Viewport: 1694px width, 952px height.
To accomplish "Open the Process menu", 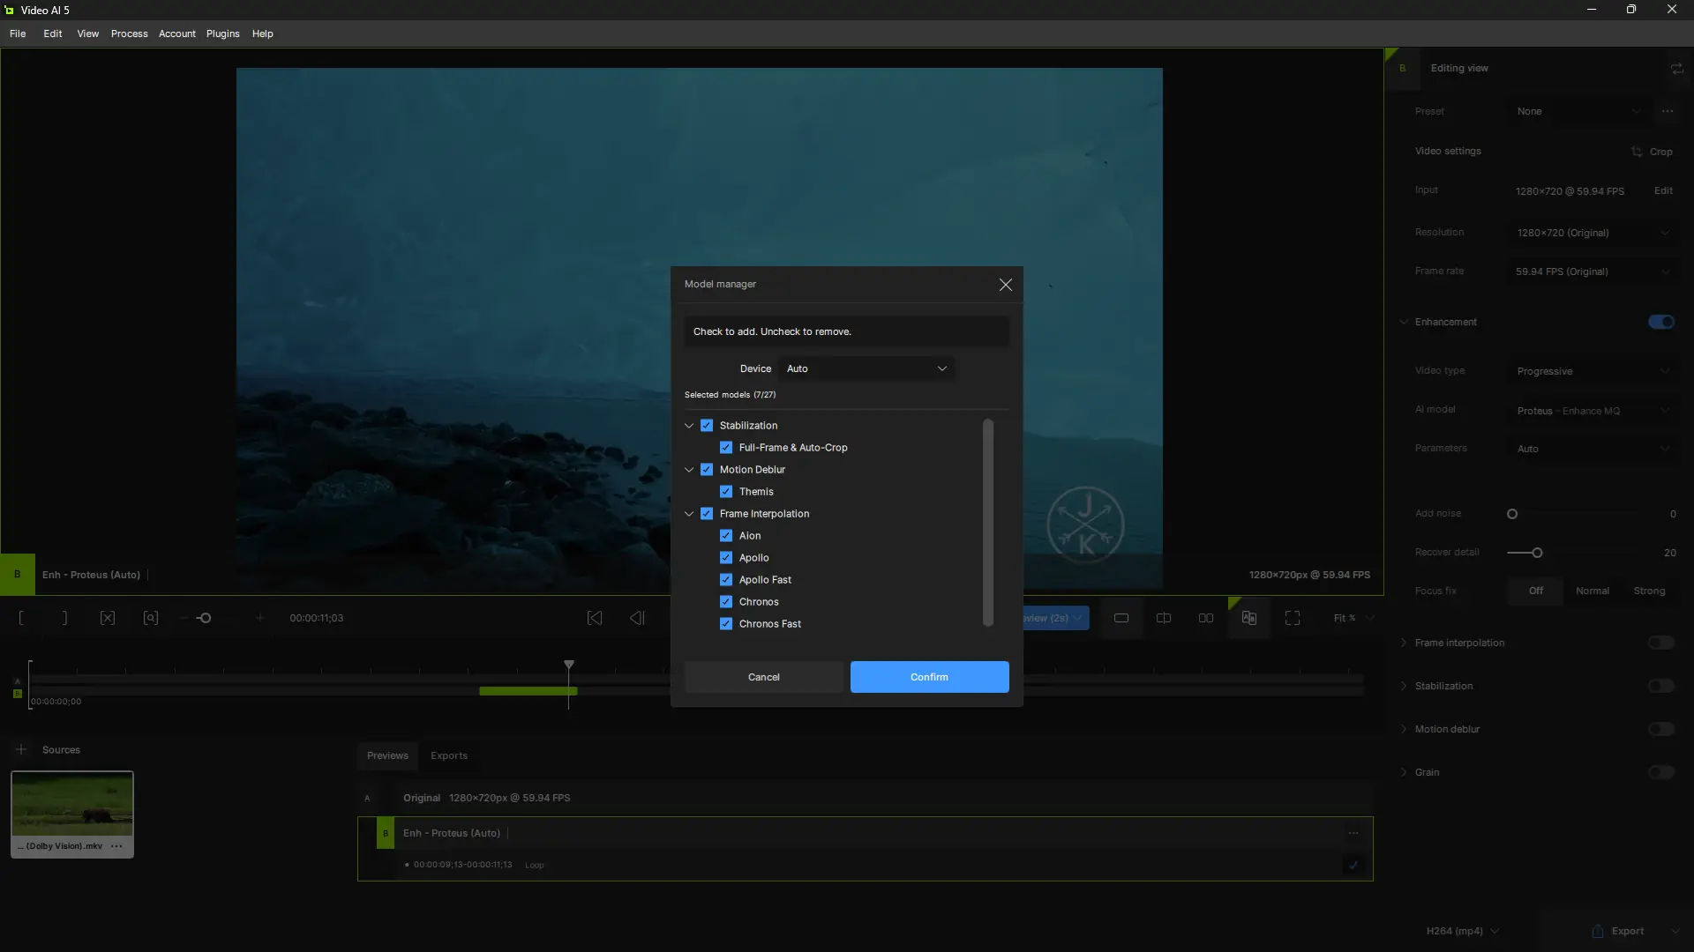I will (129, 33).
